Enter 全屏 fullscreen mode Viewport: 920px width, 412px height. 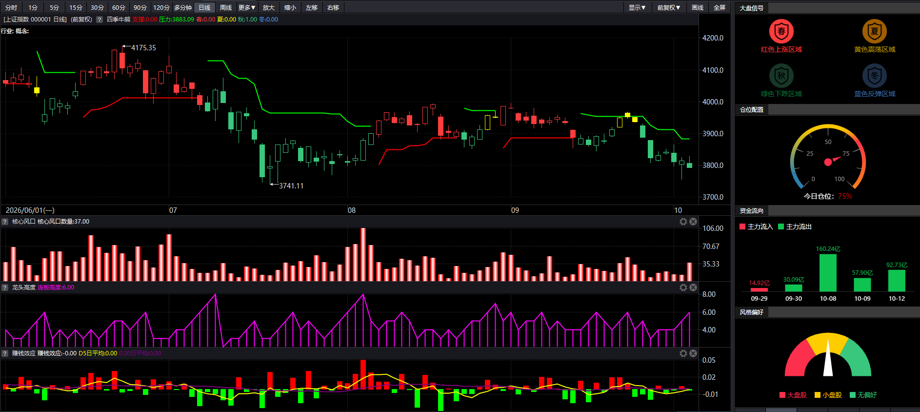(x=720, y=8)
